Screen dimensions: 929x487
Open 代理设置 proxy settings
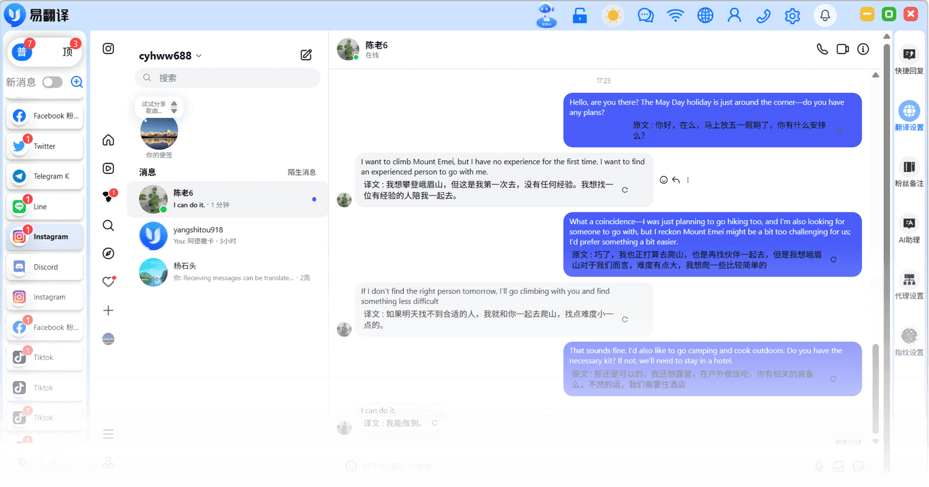[909, 285]
